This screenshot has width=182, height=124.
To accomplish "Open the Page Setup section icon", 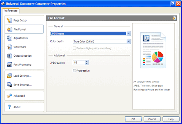I will pyautogui.click(x=8, y=20).
